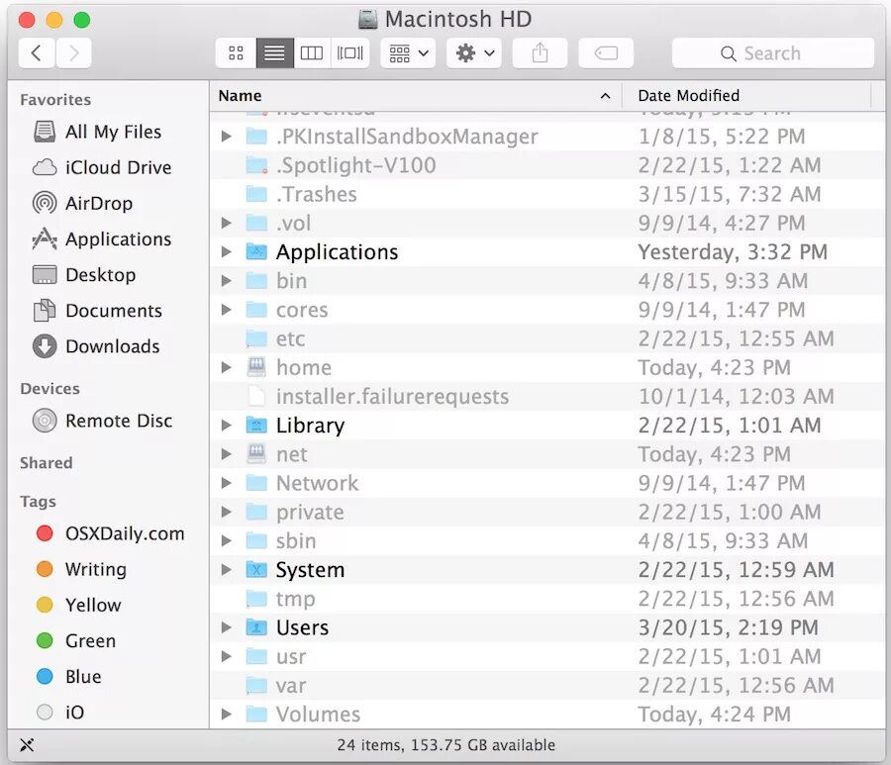Click the Share toolbar button

(540, 53)
